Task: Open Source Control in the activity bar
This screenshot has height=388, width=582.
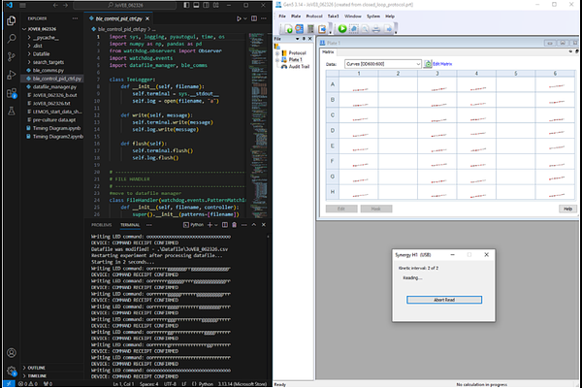Action: 12,56
